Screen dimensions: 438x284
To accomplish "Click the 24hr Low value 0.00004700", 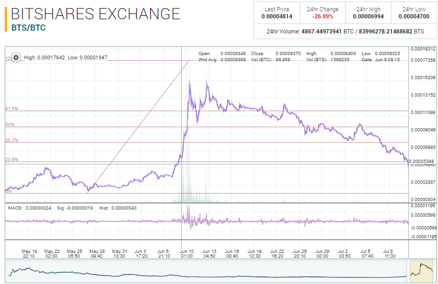I will pos(414,16).
